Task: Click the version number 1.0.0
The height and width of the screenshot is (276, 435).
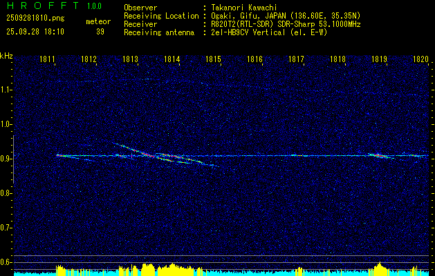Action: tap(94, 6)
